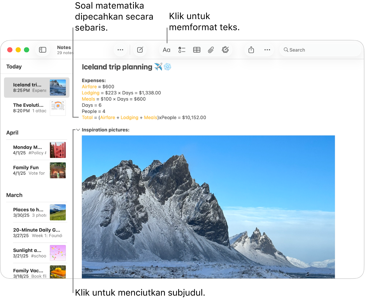Image resolution: width=365 pixels, height=300 pixels.
Task: Click the red close window button
Action: 10,50
